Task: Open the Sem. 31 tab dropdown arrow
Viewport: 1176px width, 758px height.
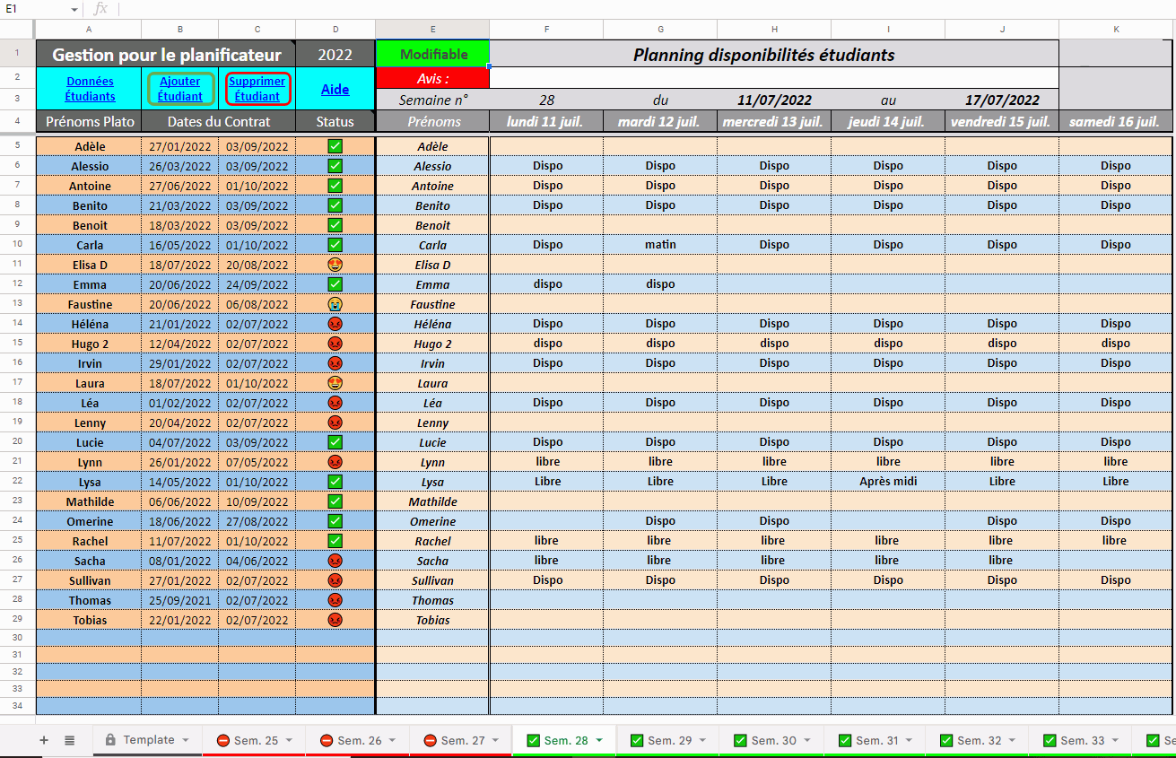Action: point(909,741)
